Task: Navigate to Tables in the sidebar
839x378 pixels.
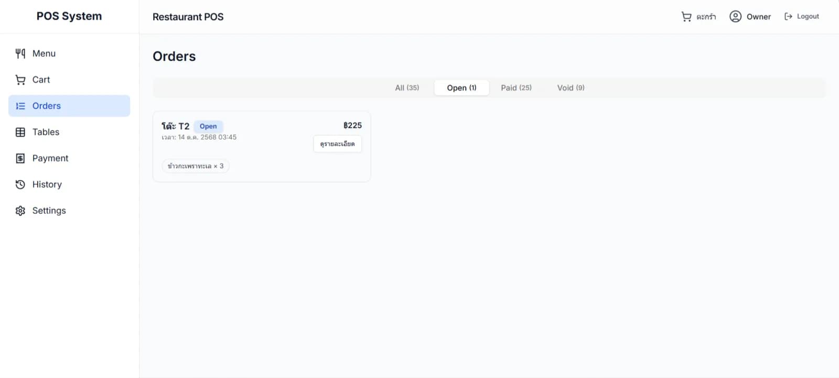Action: 46,132
